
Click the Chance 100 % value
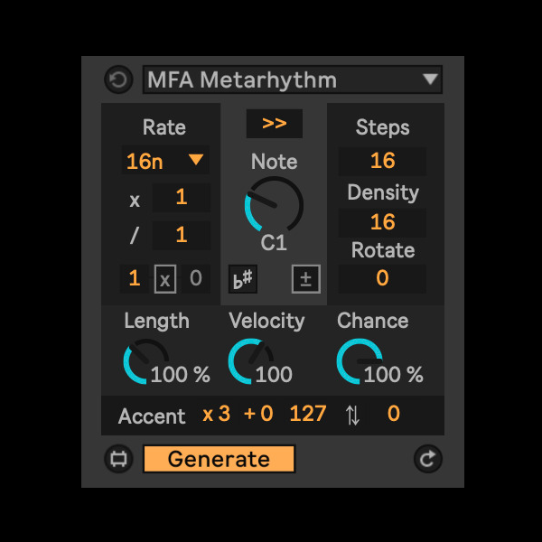[394, 374]
